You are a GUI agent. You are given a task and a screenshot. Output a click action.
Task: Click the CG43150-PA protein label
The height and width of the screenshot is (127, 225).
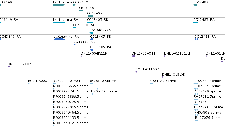coord(84,42)
